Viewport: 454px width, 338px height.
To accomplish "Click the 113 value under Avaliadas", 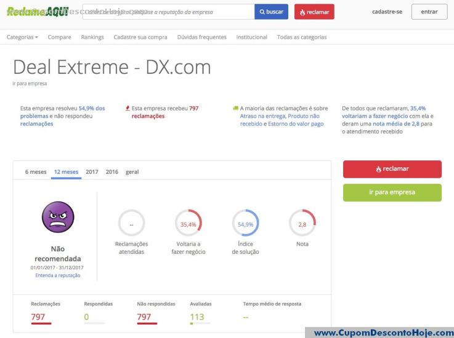I will (x=197, y=317).
